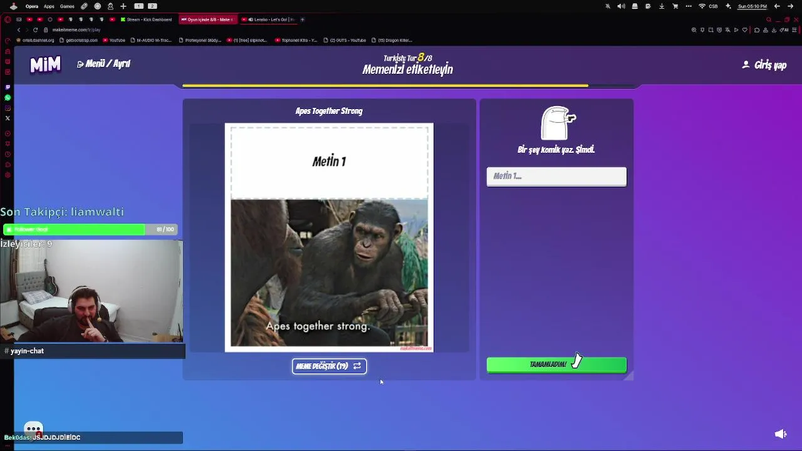Open Opera extensions cube icon

point(757,30)
